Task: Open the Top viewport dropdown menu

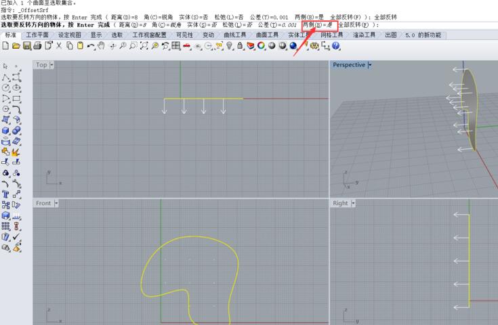Action: point(51,65)
